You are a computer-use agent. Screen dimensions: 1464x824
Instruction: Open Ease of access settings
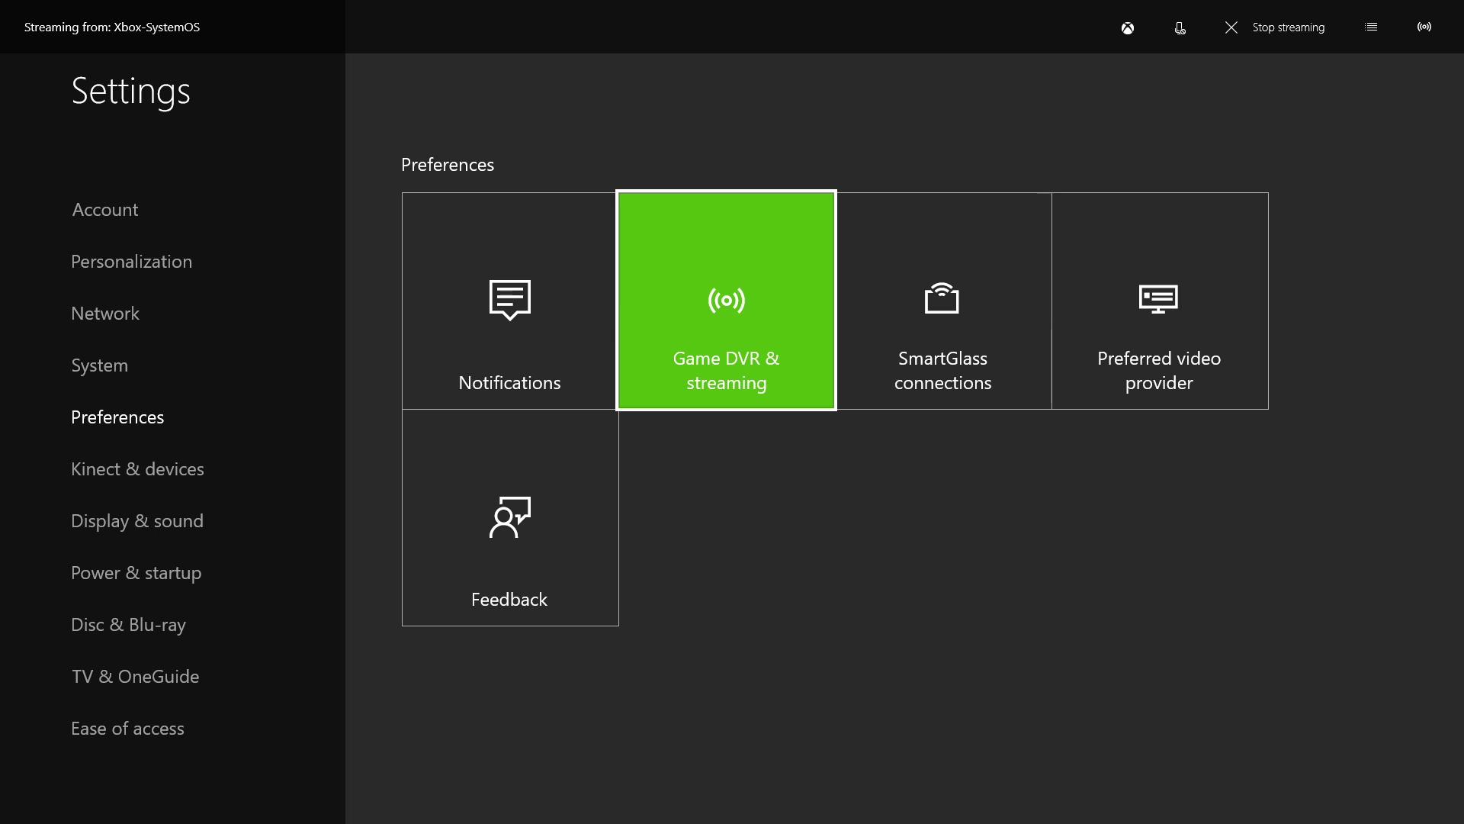pyautogui.click(x=127, y=729)
